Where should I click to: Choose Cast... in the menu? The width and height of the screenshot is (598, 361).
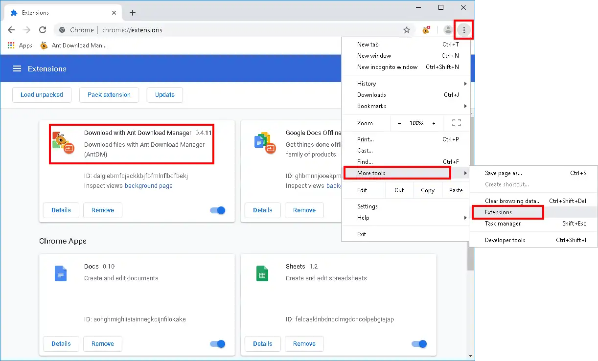pyautogui.click(x=406, y=151)
